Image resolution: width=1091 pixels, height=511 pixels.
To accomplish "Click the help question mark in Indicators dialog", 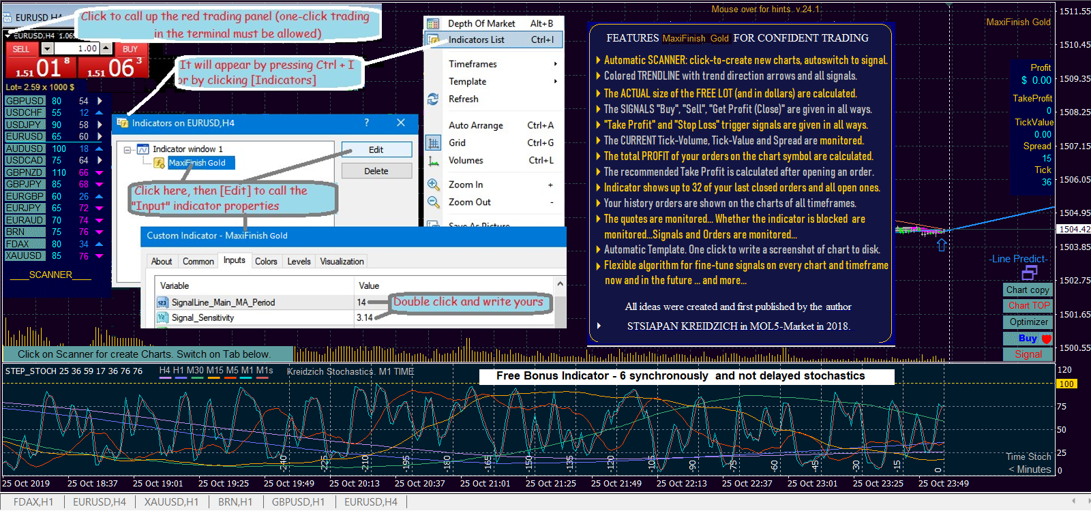I will pyautogui.click(x=367, y=123).
